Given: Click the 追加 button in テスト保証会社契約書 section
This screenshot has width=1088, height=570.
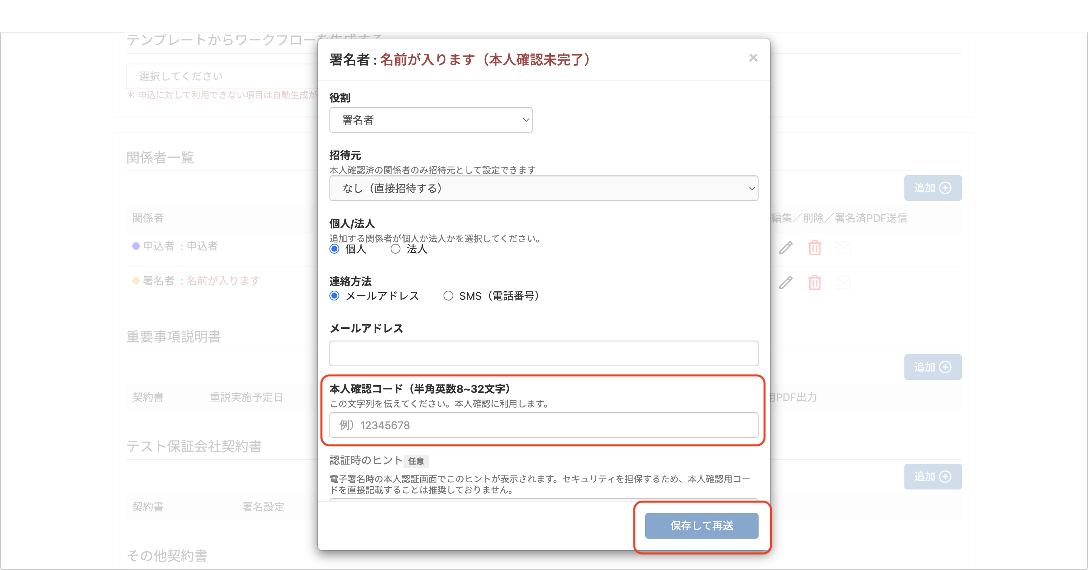Looking at the screenshot, I should 933,477.
